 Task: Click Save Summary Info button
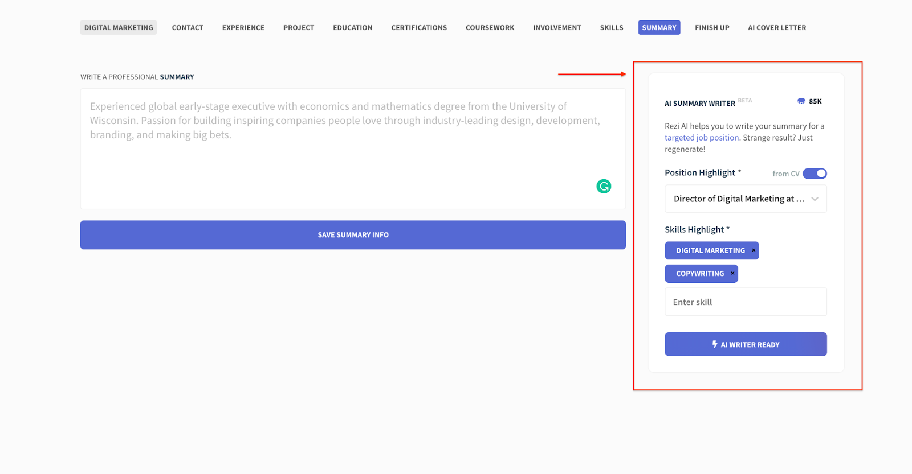click(x=353, y=235)
